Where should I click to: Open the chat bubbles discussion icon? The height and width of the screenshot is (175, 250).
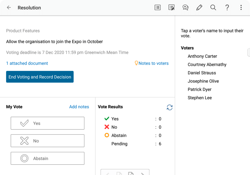pyautogui.click(x=185, y=7)
